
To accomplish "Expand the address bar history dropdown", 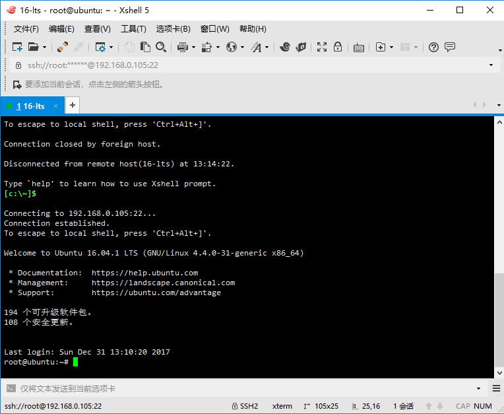I will 491,65.
